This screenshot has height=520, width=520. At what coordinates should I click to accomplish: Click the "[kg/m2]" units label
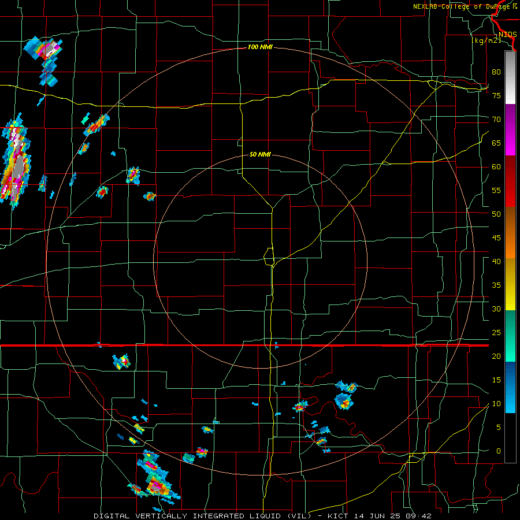click(x=486, y=40)
